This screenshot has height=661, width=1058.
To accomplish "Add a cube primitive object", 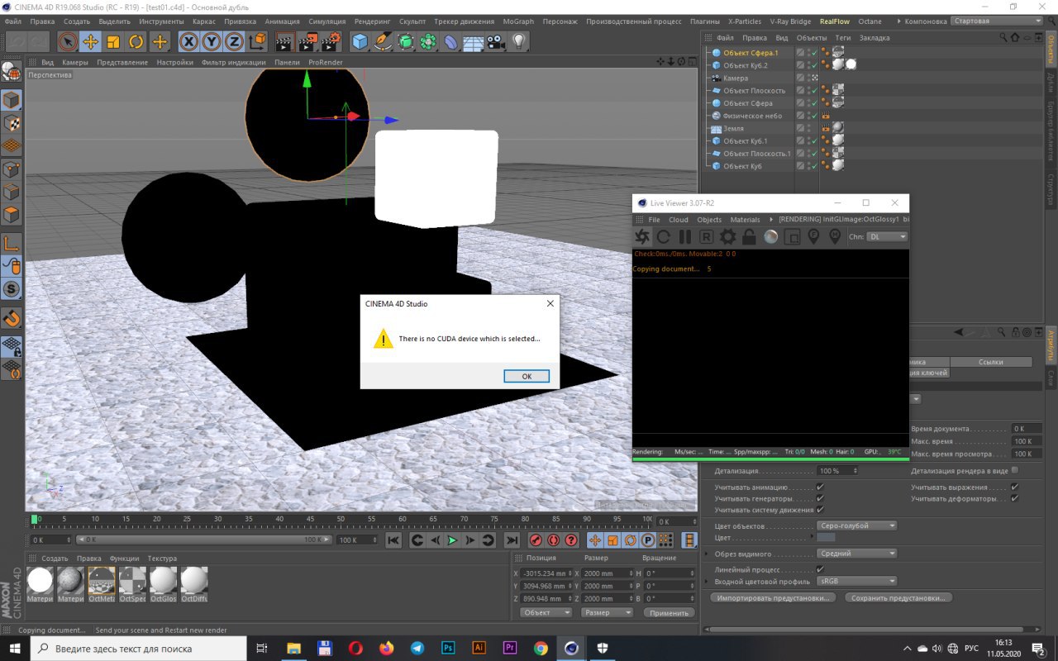I will [360, 41].
